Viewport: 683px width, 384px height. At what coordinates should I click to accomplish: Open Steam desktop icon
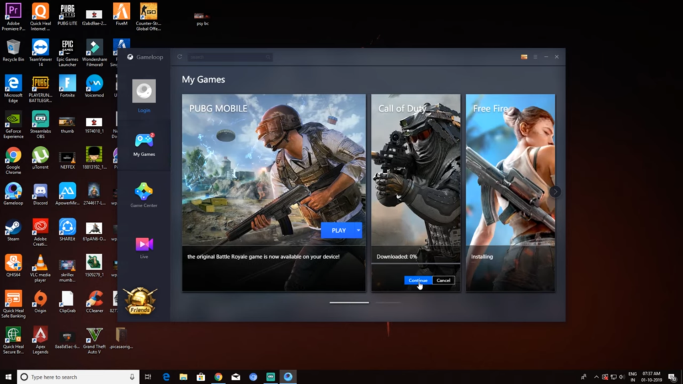click(13, 230)
